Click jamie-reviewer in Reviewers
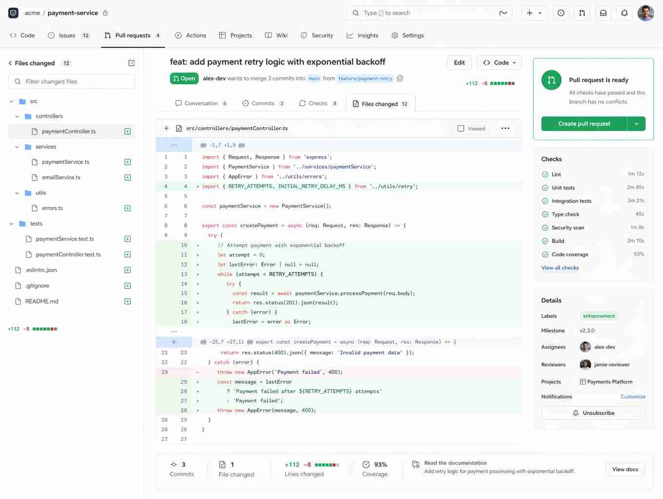The width and height of the screenshot is (663, 499). [x=604, y=365]
